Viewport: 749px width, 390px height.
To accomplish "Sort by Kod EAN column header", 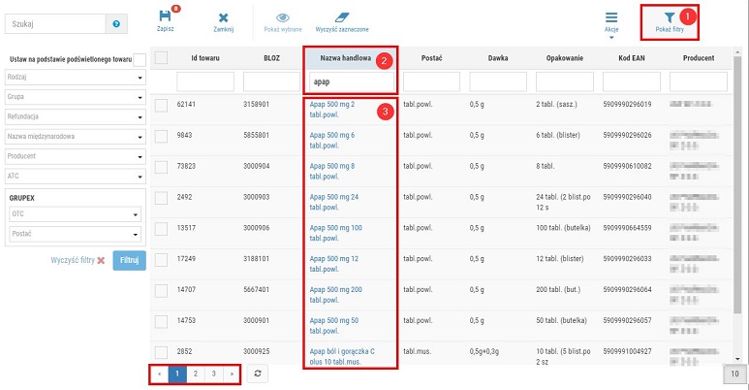I will [632, 58].
